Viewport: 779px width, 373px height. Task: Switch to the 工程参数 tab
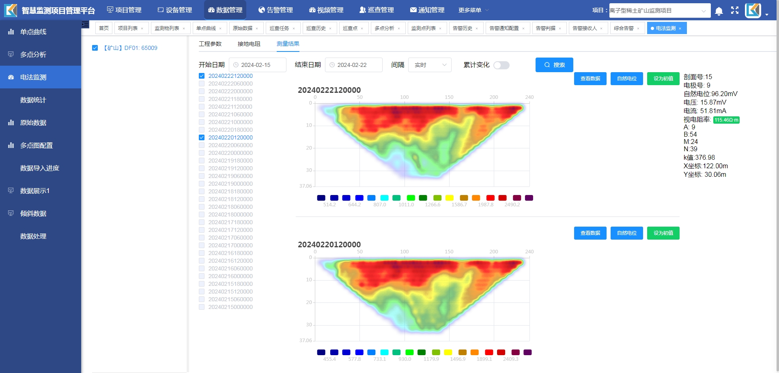click(210, 44)
